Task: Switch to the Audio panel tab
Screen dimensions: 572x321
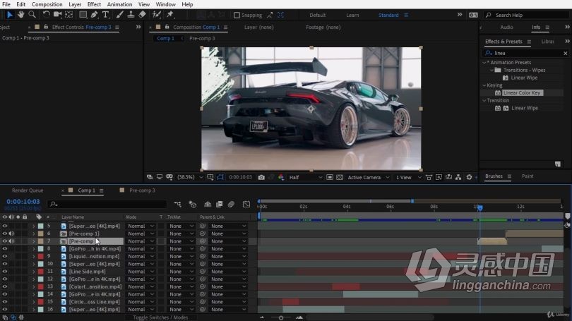Action: (x=506, y=28)
